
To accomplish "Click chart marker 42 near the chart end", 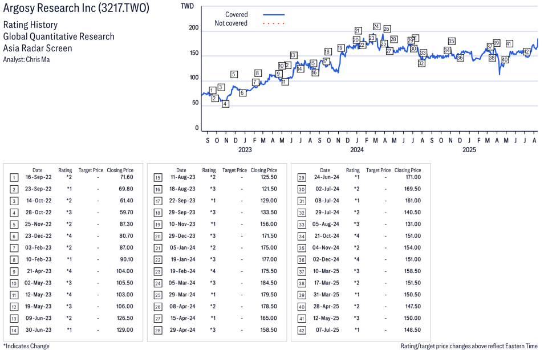I will coord(526,52).
